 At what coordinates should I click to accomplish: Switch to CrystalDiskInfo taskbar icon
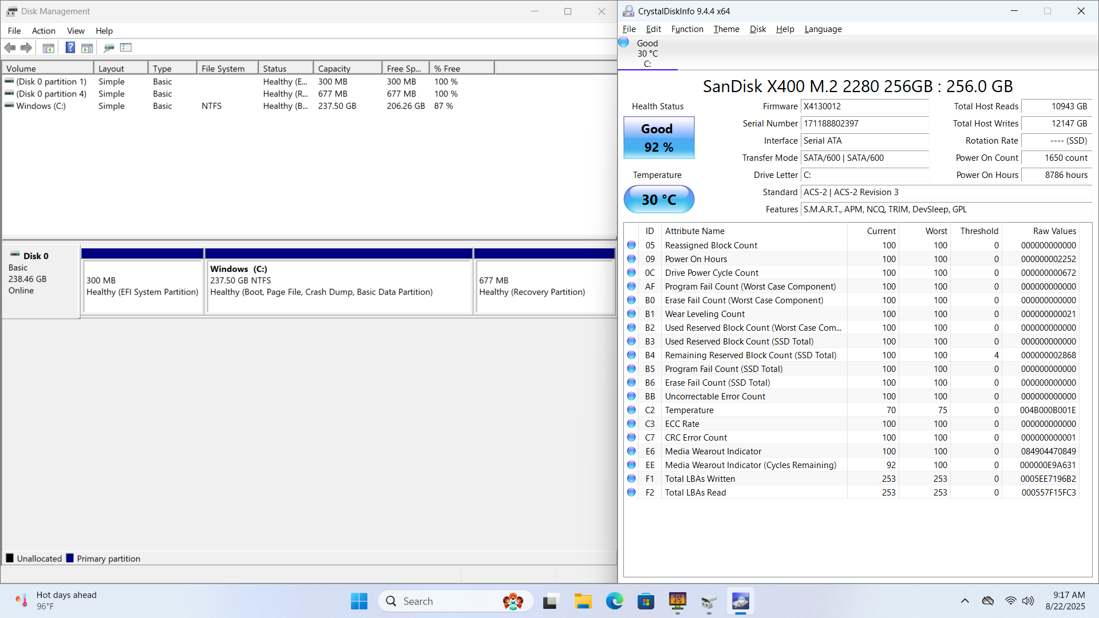click(x=741, y=601)
